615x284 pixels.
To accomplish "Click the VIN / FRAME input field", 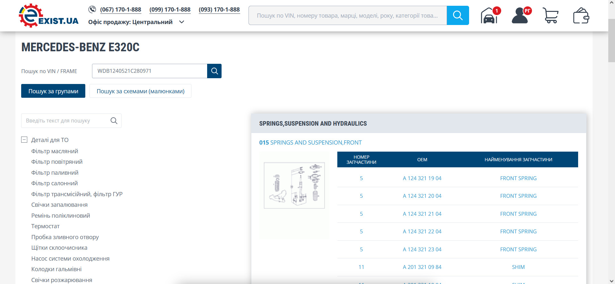I will point(149,71).
